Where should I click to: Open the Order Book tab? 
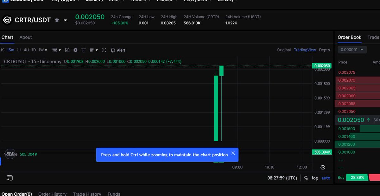[349, 37]
